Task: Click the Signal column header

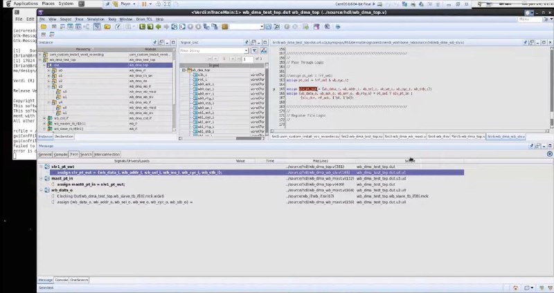Action: point(214,66)
